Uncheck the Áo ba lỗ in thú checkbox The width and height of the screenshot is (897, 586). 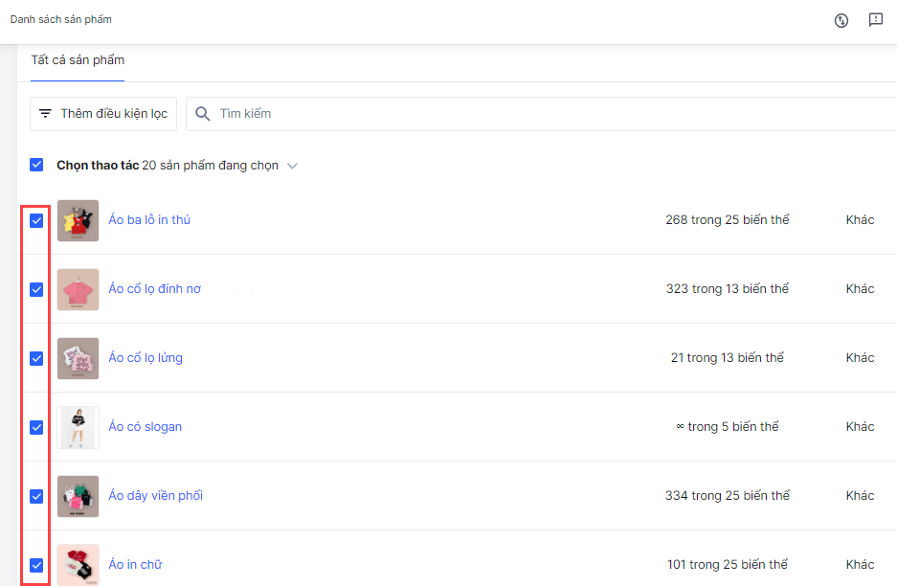click(36, 220)
